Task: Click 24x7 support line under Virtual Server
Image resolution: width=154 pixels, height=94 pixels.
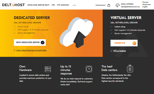Action: click(130, 30)
